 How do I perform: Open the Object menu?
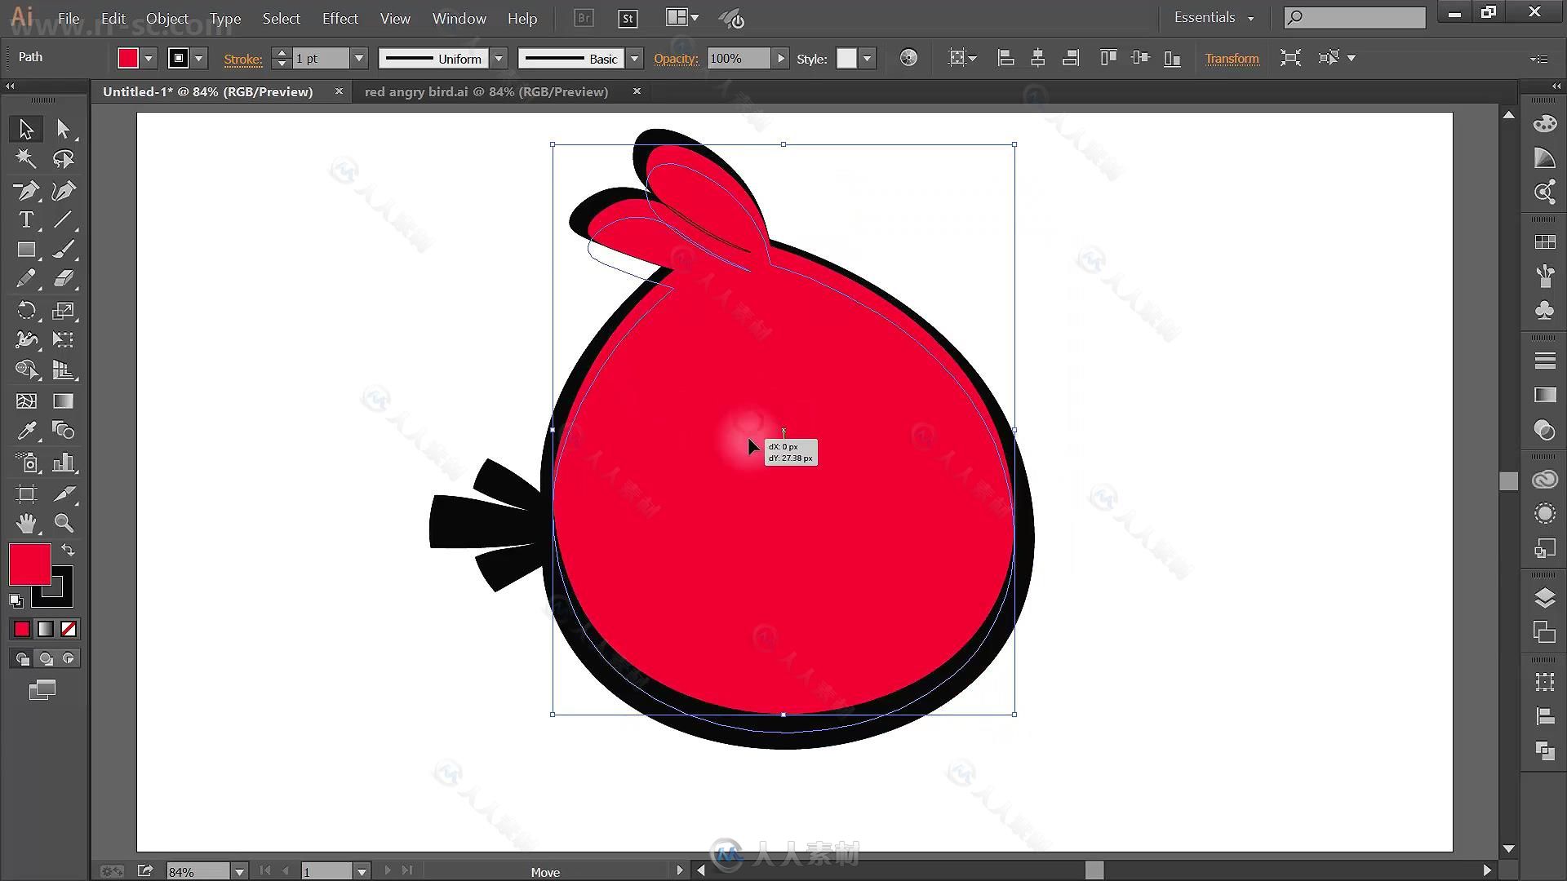tap(167, 18)
